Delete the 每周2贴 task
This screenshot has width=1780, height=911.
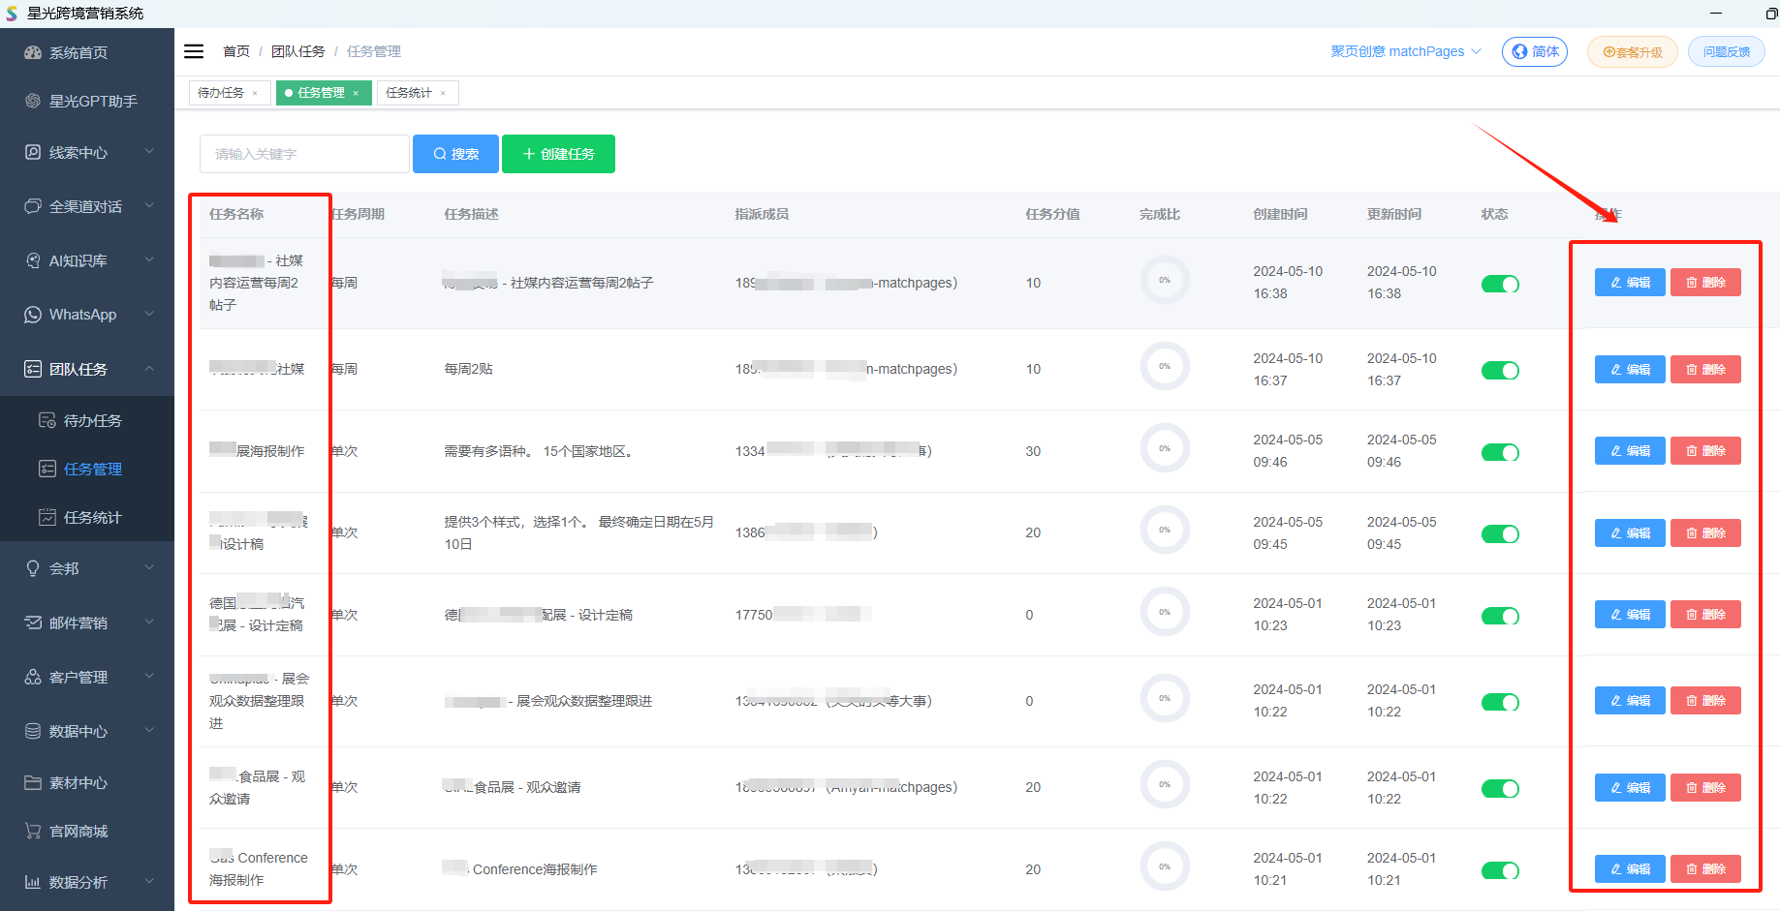coord(1705,370)
